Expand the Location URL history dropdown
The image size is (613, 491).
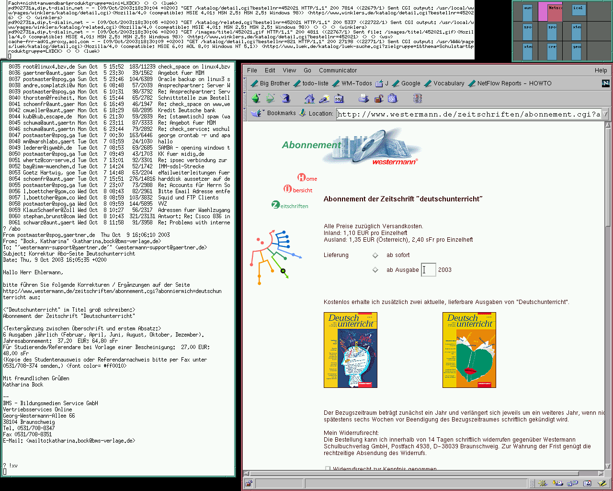pyautogui.click(x=605, y=114)
